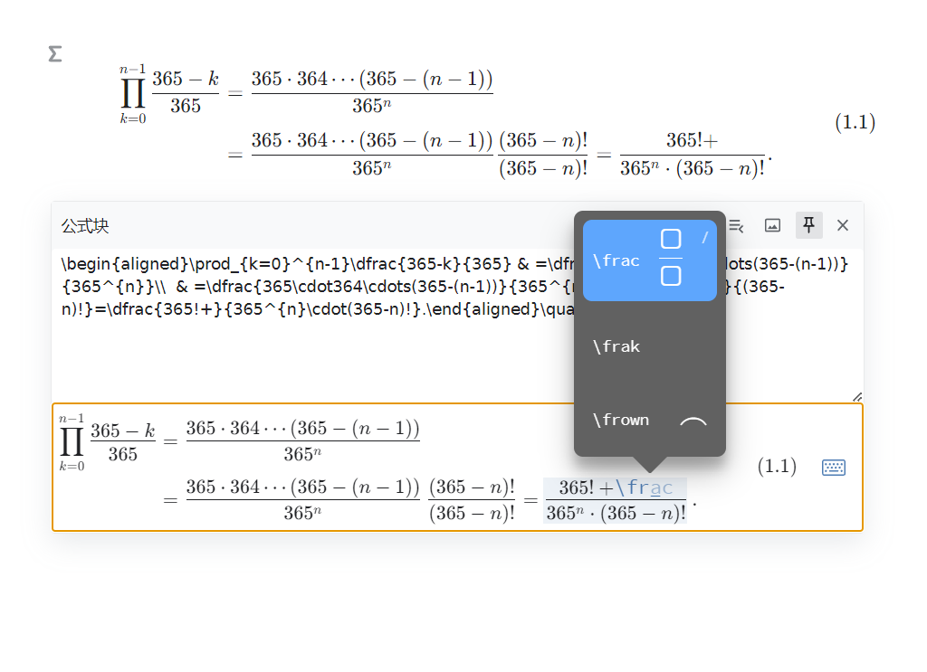Click the sigma formula icon
This screenshot has width=927, height=672.
click(x=55, y=54)
